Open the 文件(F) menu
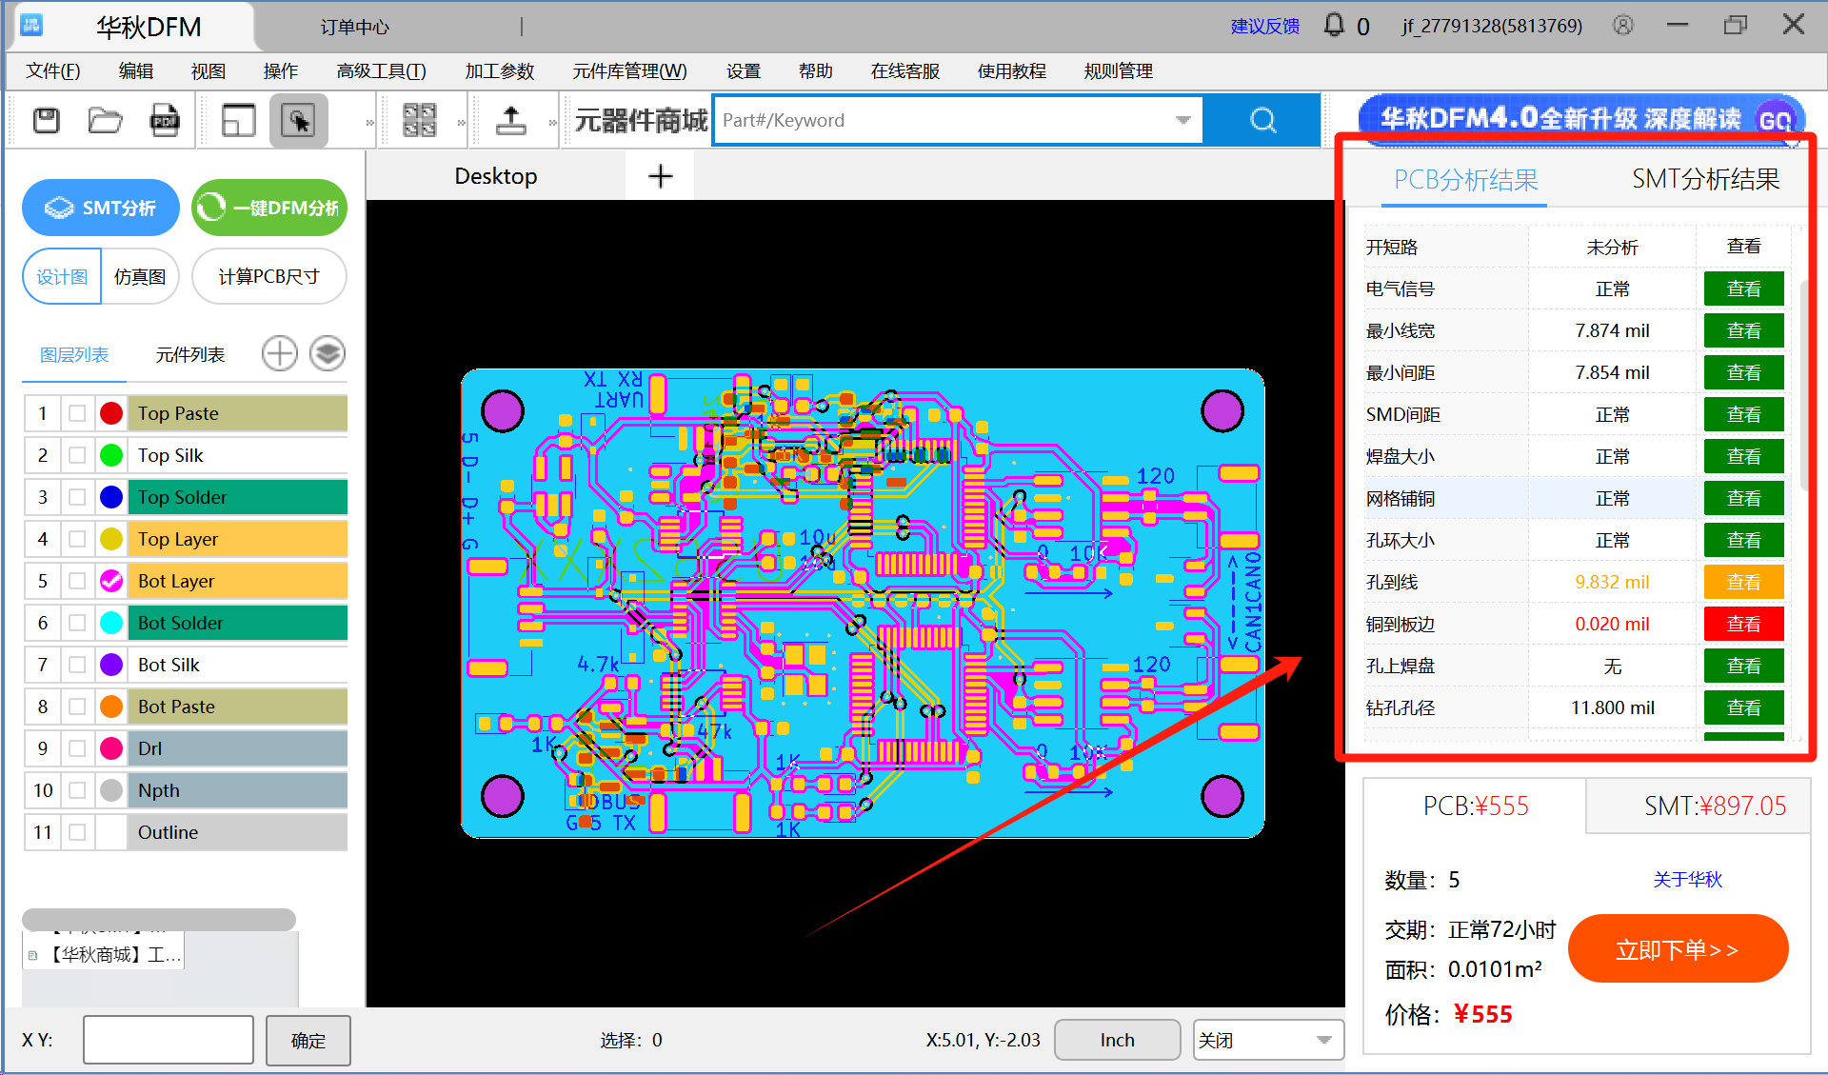The height and width of the screenshot is (1075, 1828). pyautogui.click(x=53, y=71)
